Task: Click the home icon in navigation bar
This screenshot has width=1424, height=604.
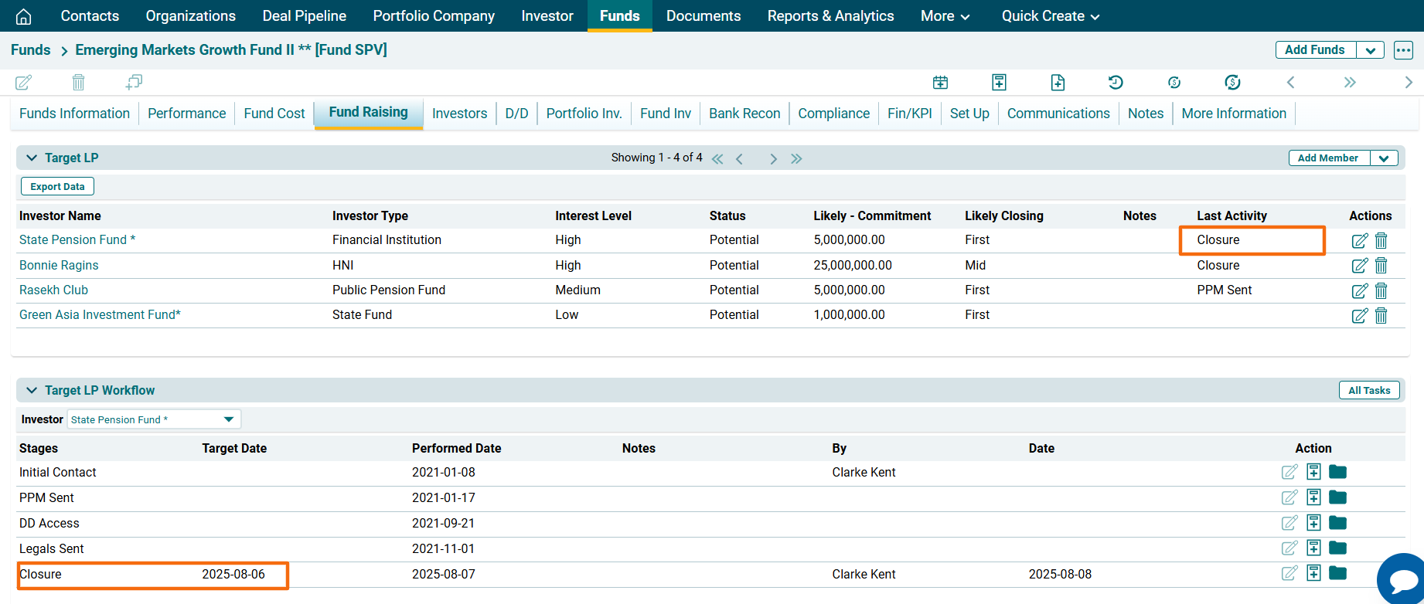Action: click(x=24, y=16)
